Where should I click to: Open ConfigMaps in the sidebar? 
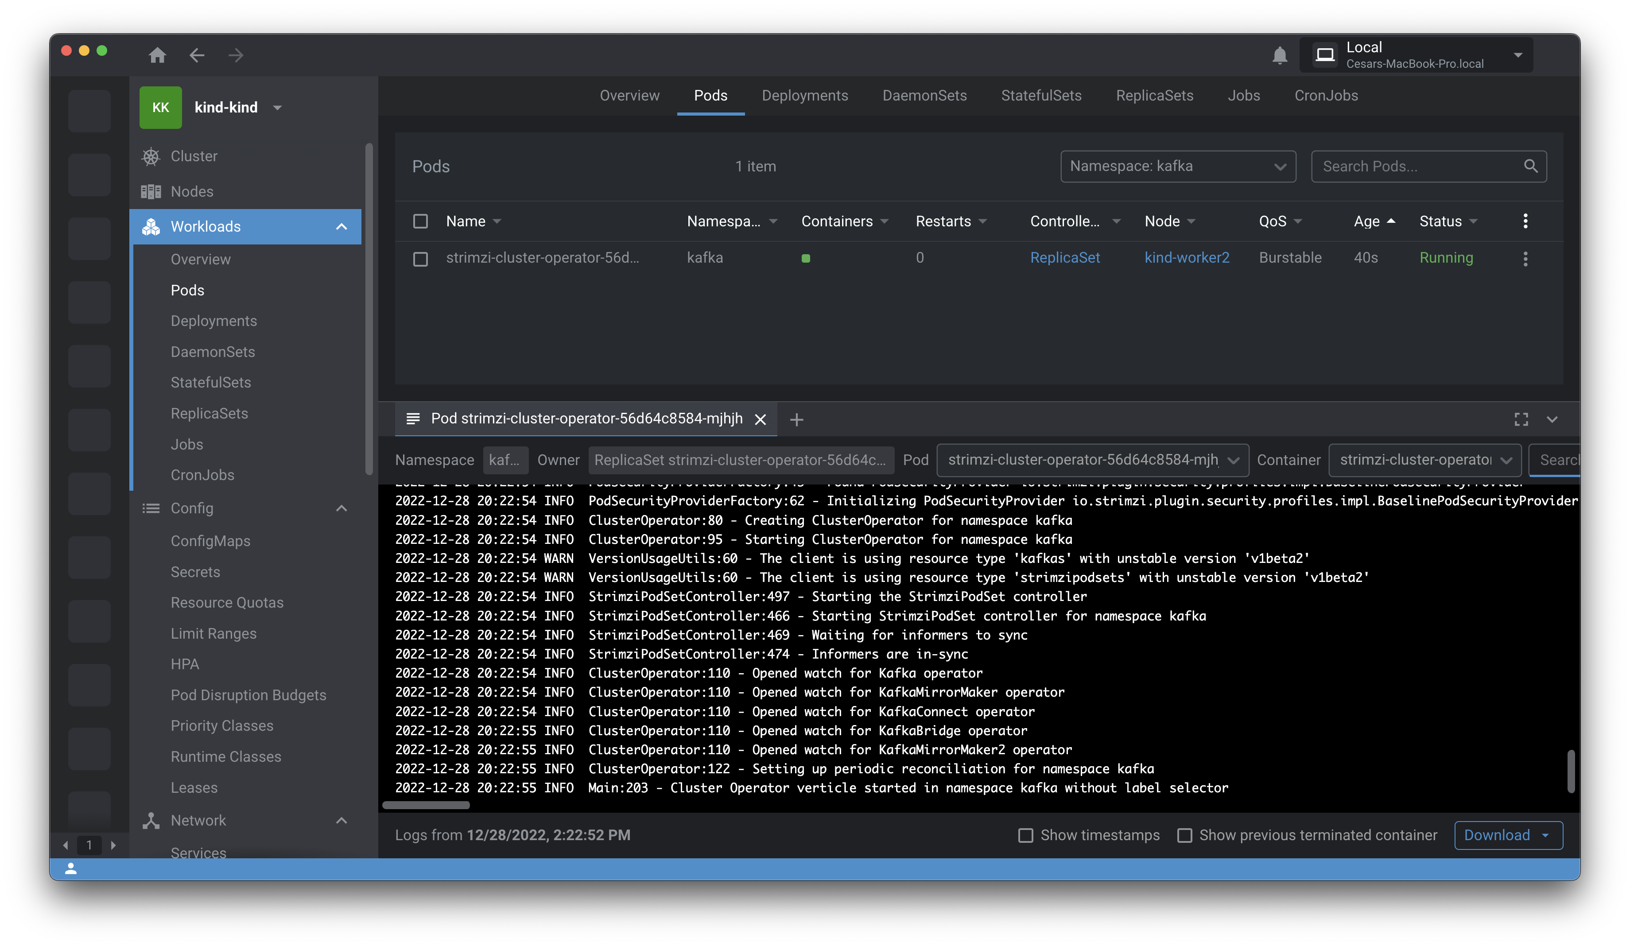pos(210,541)
